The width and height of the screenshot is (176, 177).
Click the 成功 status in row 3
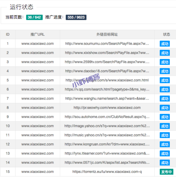coord(165,62)
